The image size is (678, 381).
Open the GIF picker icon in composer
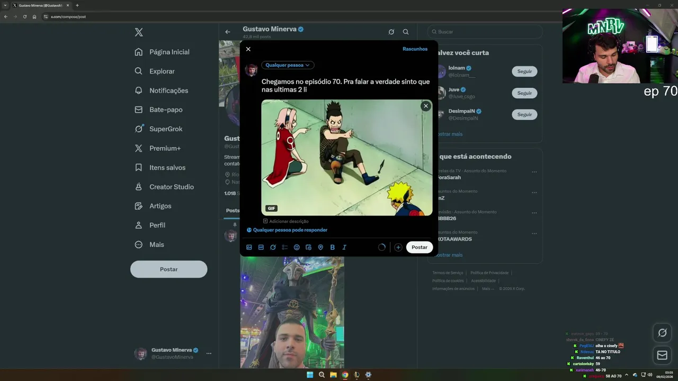coord(261,247)
